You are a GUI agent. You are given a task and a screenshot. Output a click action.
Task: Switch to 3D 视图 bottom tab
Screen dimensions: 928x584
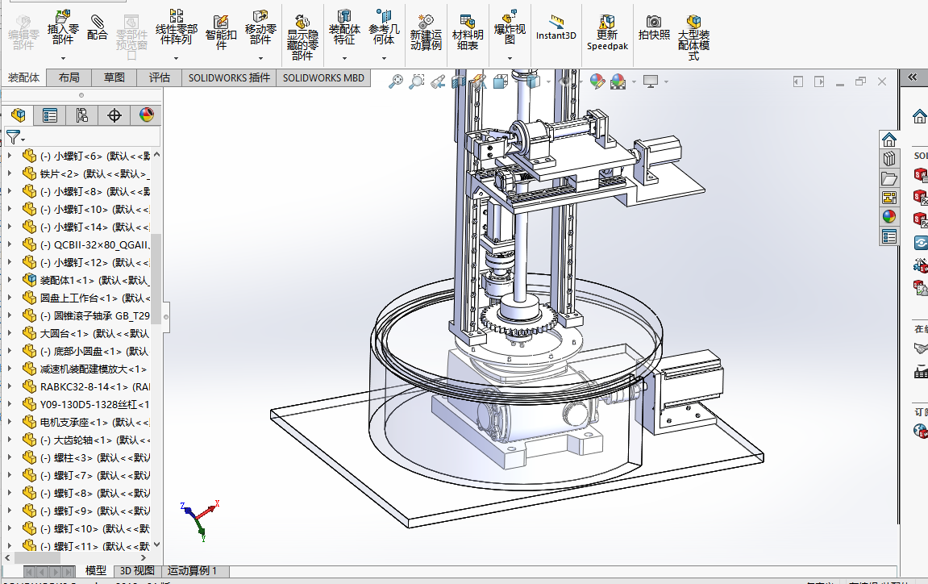pos(137,571)
